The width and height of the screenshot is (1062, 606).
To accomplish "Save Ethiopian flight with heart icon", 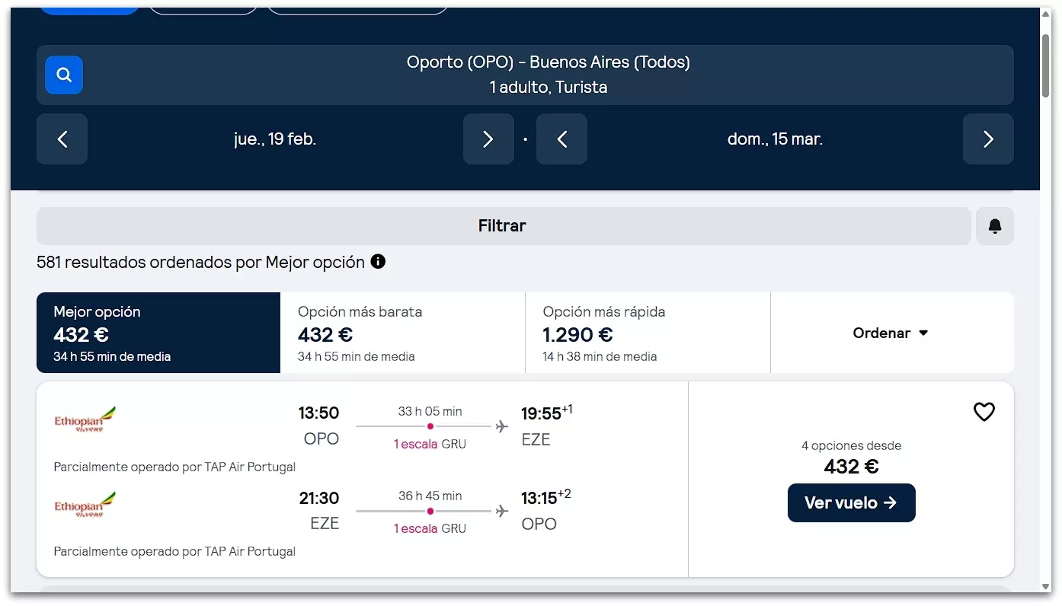I will [x=984, y=412].
